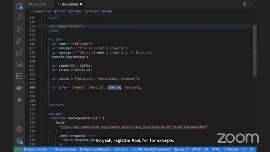
Task: Click console.log(message) on line 159
Action: (70, 57)
